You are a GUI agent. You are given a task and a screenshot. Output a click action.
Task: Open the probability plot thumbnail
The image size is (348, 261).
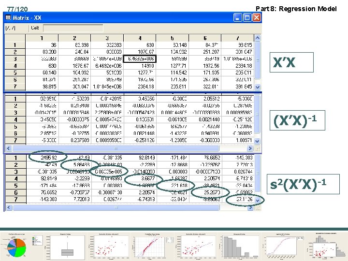click(x=153, y=246)
